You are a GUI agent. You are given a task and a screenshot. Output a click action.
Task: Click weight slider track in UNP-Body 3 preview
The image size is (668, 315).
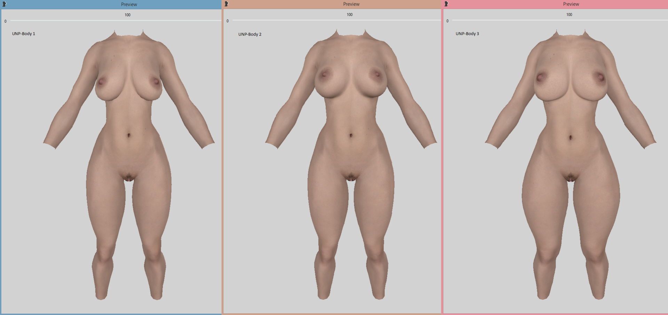[x=560, y=20]
